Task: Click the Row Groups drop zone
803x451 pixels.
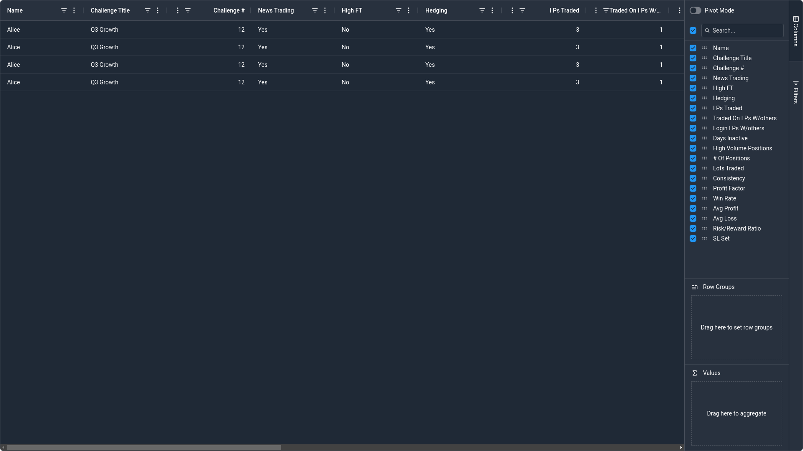Action: coord(737,327)
